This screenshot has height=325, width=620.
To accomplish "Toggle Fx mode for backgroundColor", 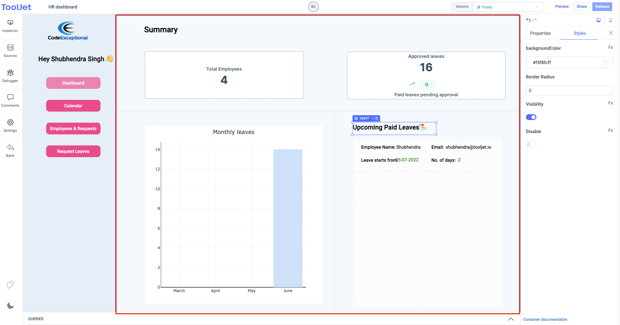I will (x=610, y=47).
